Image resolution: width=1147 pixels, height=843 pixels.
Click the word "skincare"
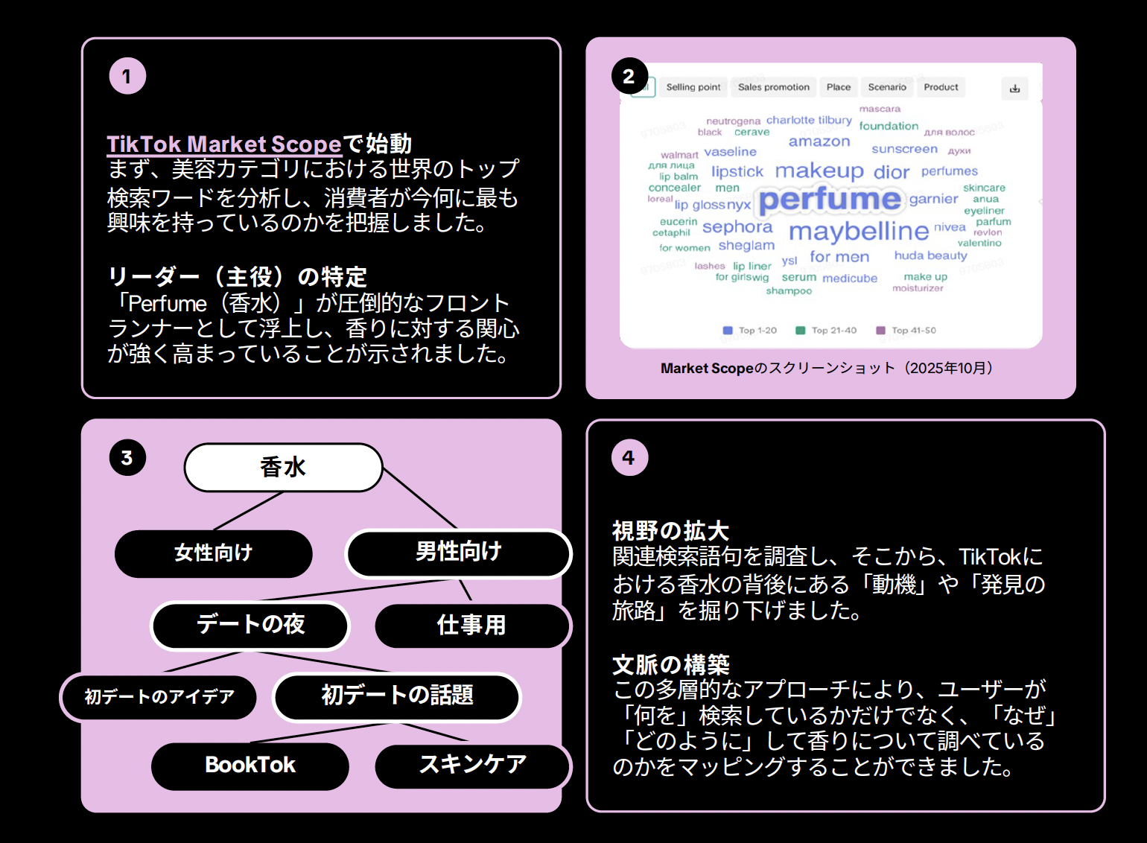pyautogui.click(x=984, y=188)
